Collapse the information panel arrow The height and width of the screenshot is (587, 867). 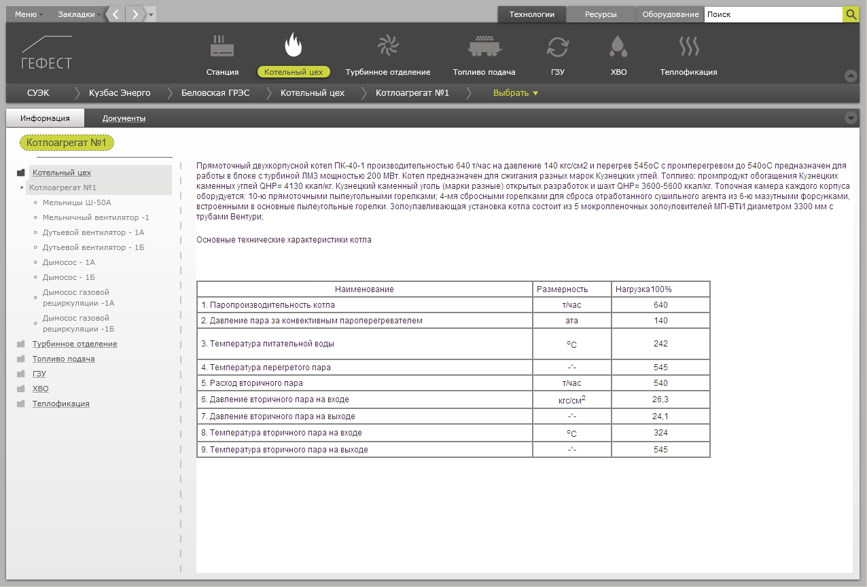(851, 118)
